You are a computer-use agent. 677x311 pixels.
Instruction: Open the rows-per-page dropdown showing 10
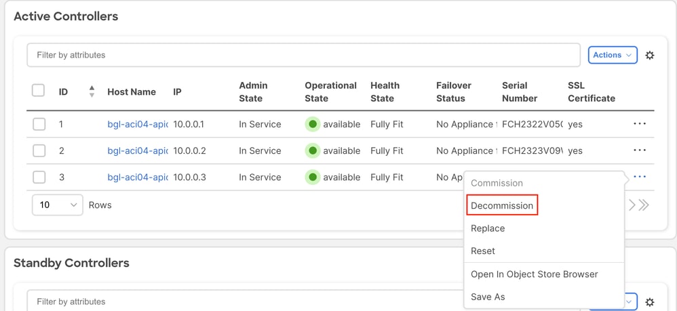pos(57,205)
